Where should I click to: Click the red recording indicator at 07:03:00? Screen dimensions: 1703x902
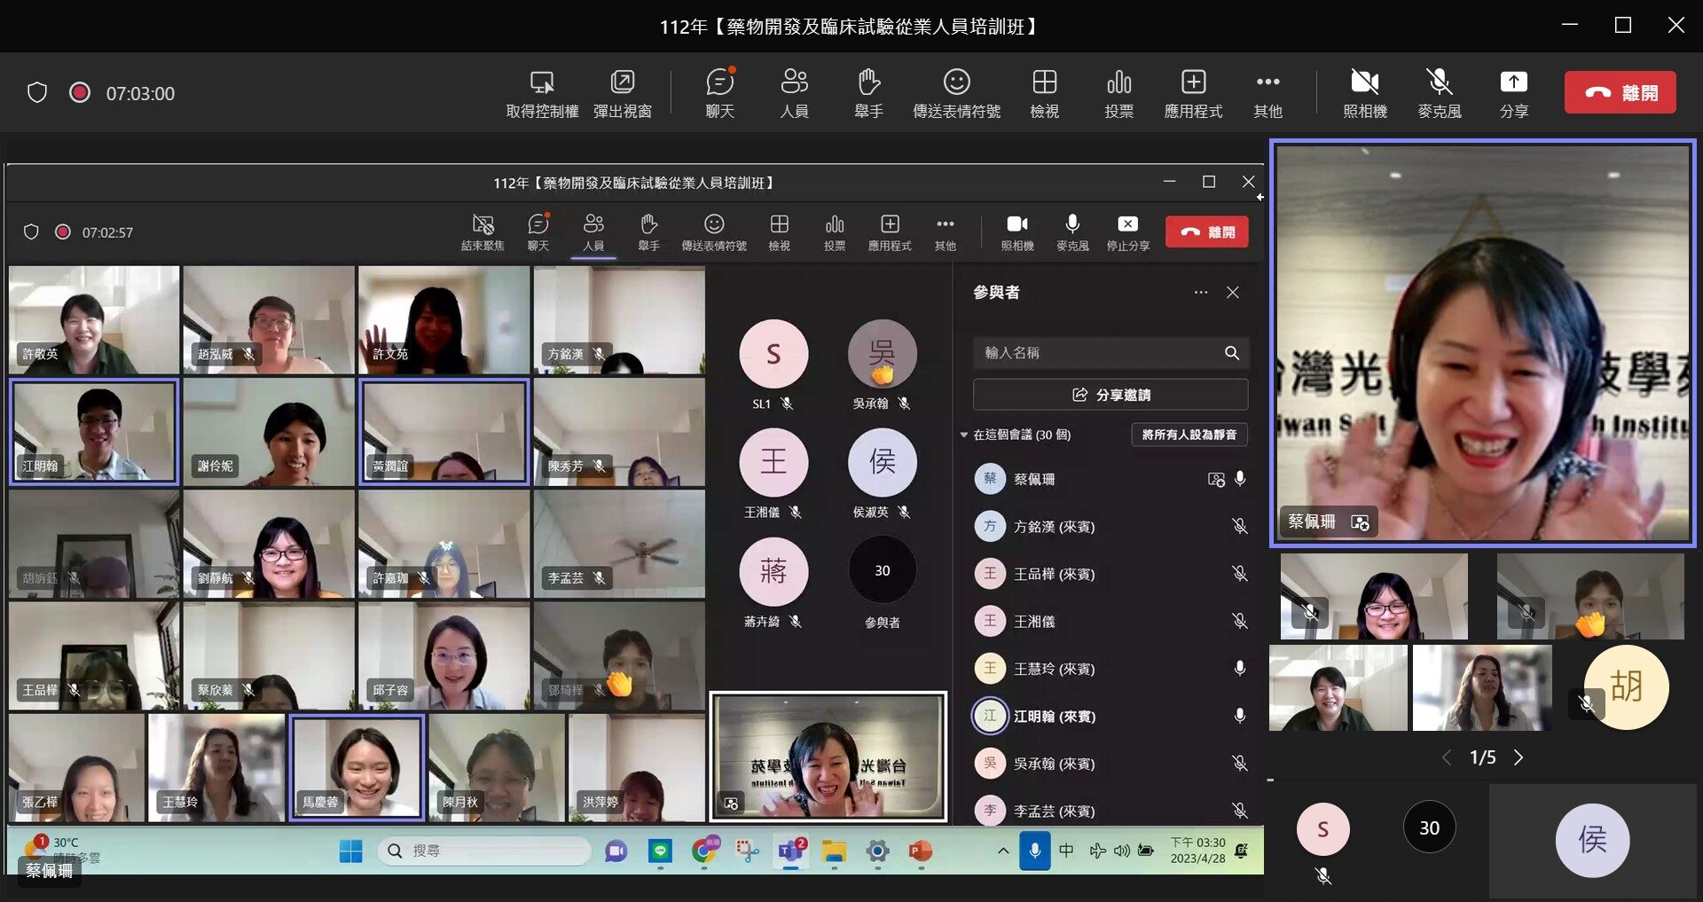point(80,92)
